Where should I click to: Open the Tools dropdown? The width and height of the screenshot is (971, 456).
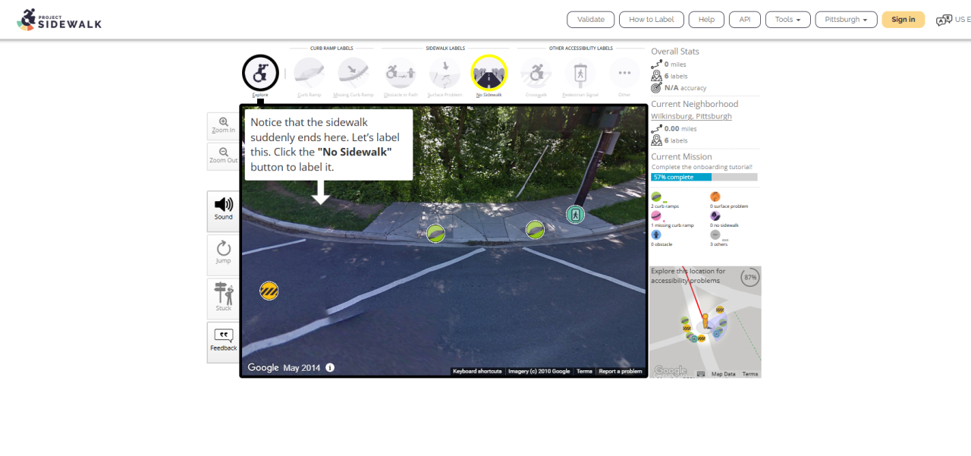tap(788, 20)
